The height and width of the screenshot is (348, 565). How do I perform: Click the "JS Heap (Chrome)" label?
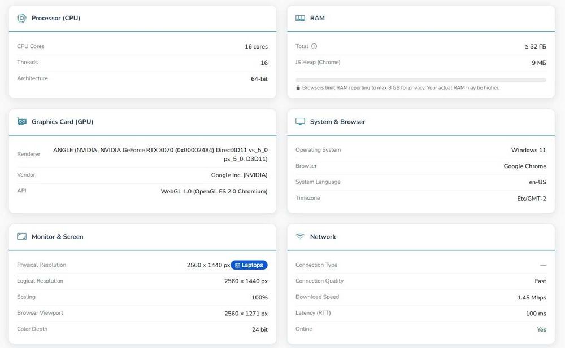(318, 62)
